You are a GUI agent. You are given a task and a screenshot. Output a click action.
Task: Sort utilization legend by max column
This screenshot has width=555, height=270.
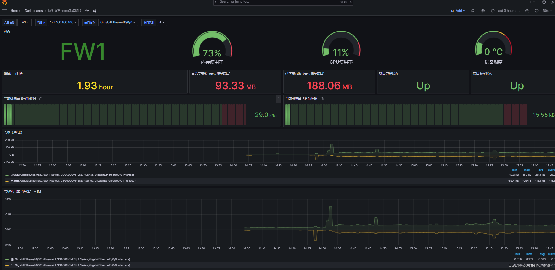(529, 254)
